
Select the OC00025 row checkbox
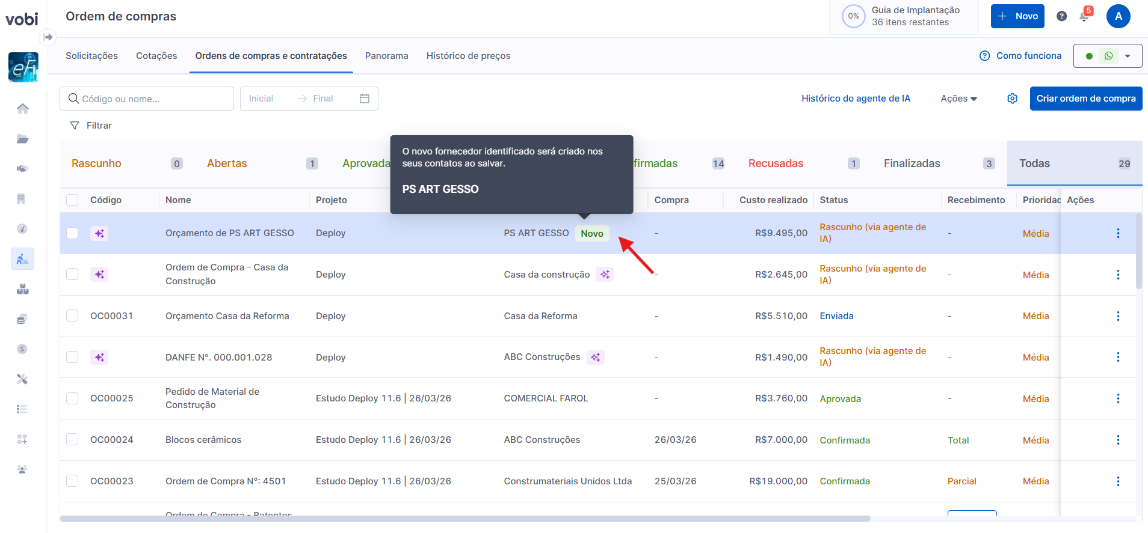[x=72, y=398]
